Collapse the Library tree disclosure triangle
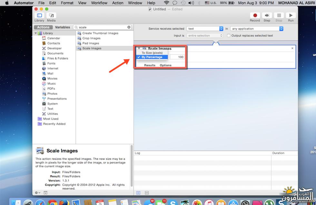This screenshot has width=316, height=205. pos(36,33)
